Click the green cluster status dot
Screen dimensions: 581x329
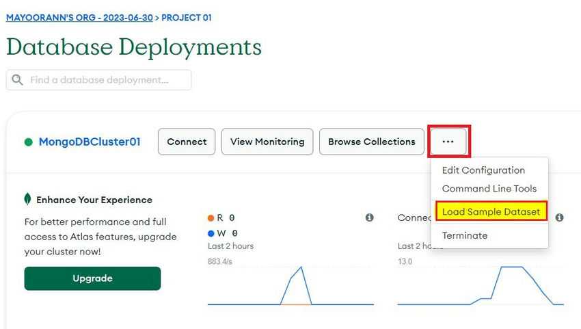[29, 142]
